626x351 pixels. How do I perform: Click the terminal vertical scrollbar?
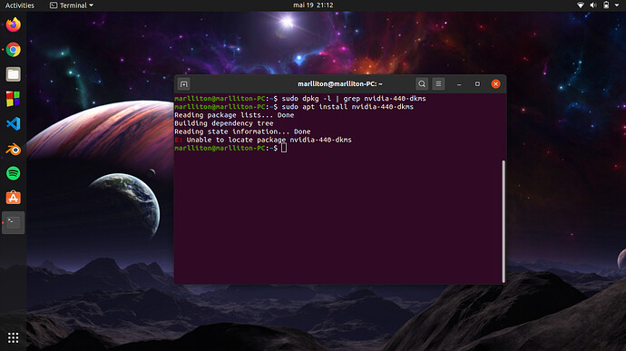tap(504, 221)
